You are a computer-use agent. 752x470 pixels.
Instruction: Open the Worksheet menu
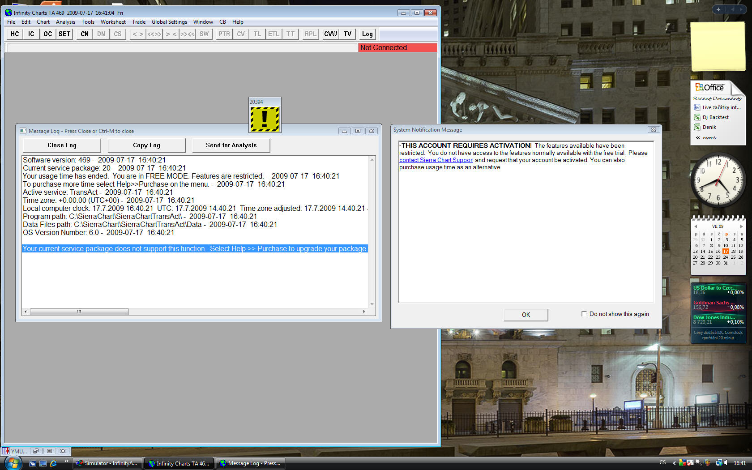(x=113, y=22)
